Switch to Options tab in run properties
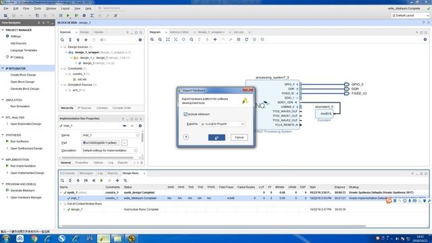The width and height of the screenshot is (432, 243). coord(98,163)
